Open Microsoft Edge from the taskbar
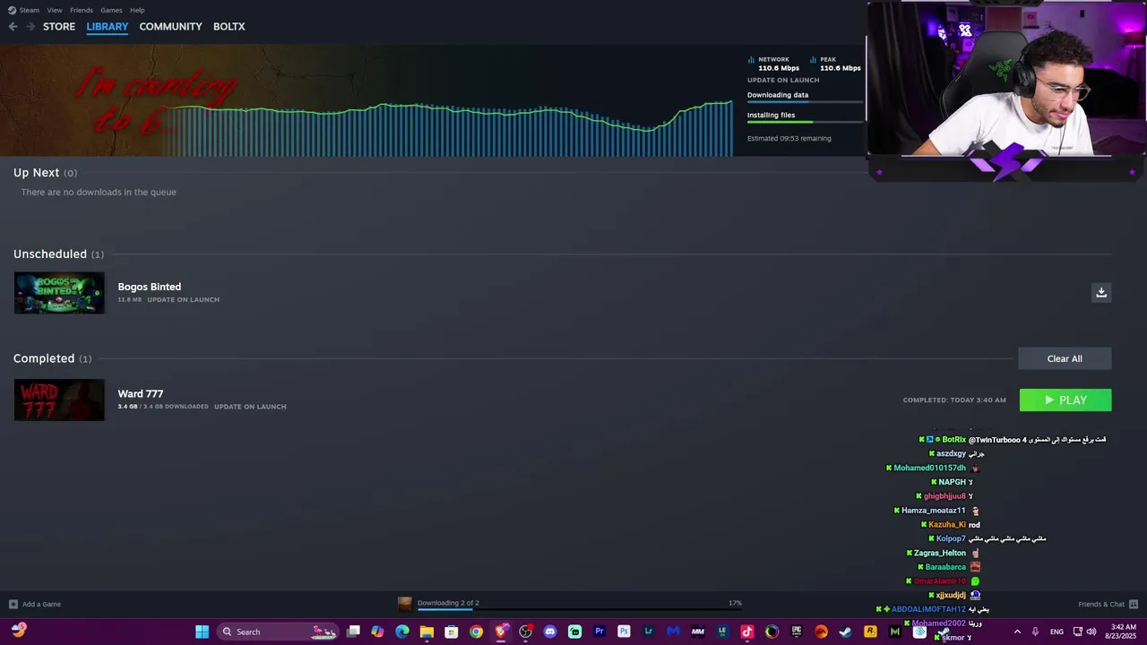1147x645 pixels. [x=402, y=632]
